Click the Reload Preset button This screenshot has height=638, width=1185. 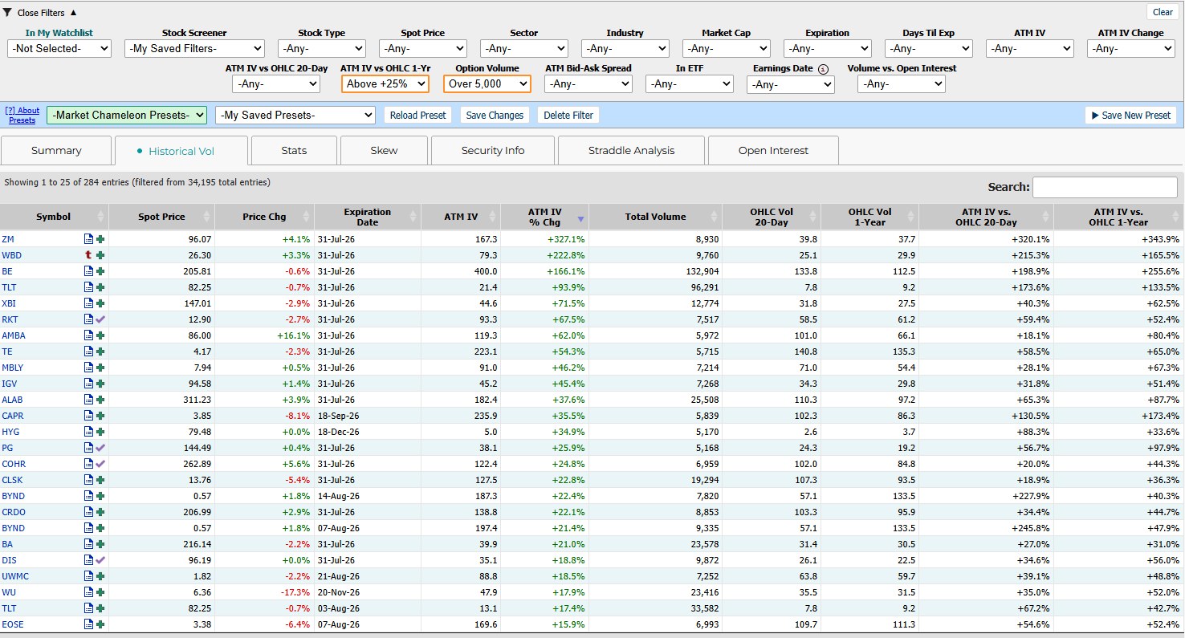417,115
